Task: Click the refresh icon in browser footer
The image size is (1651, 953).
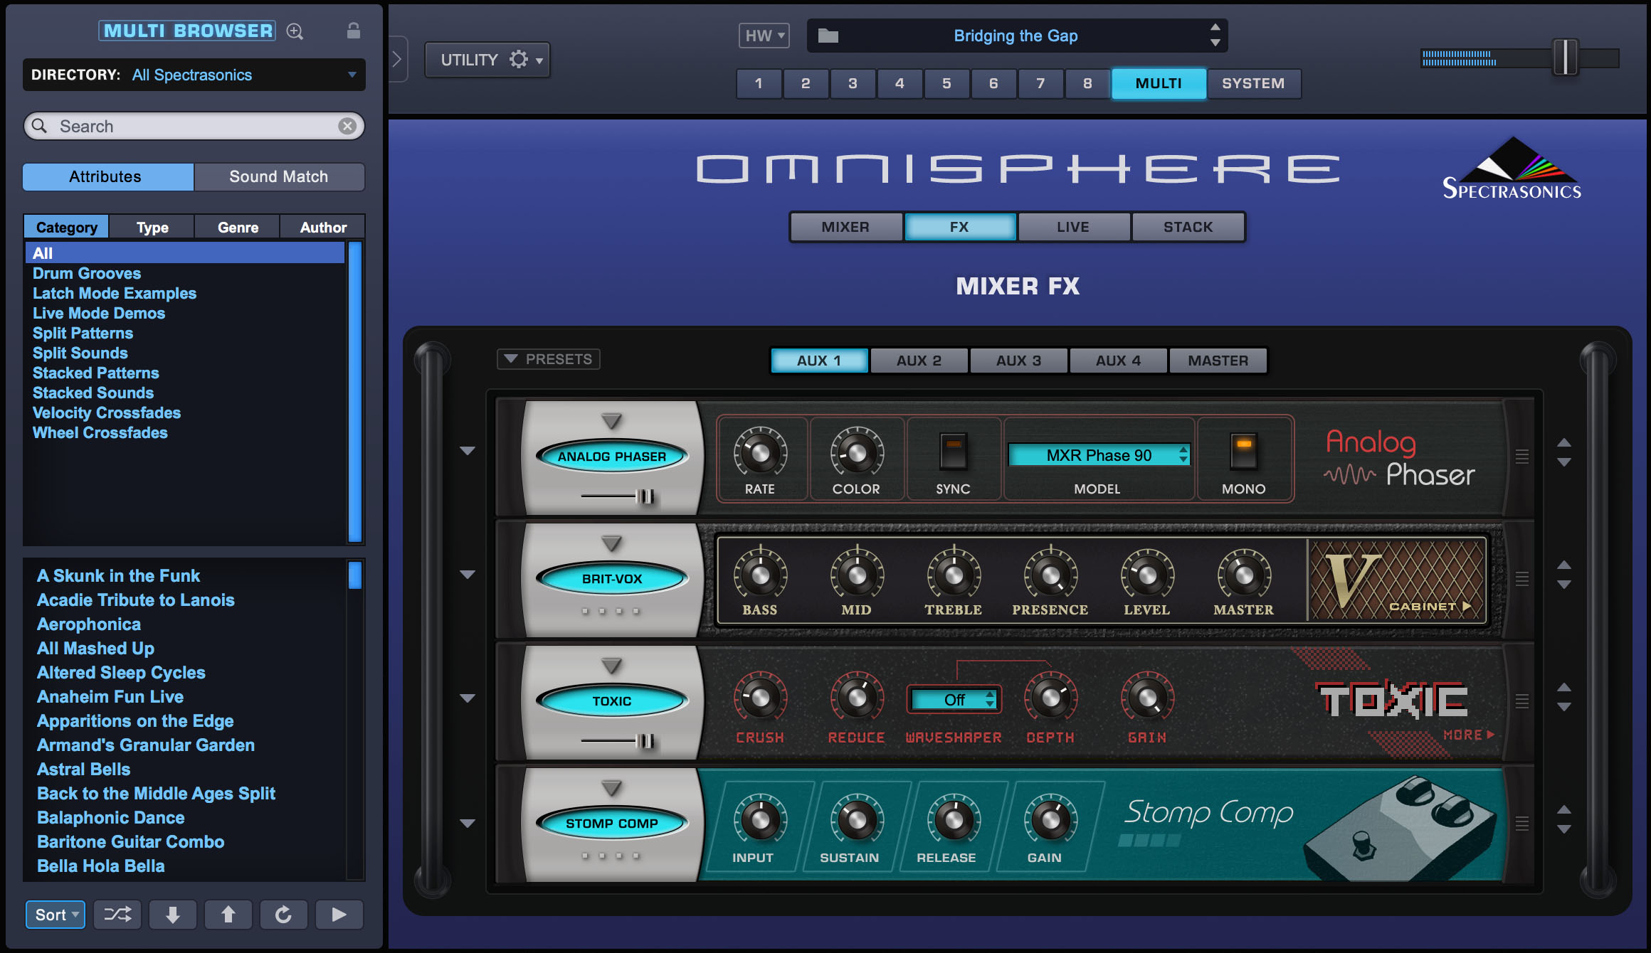Action: pyautogui.click(x=283, y=915)
